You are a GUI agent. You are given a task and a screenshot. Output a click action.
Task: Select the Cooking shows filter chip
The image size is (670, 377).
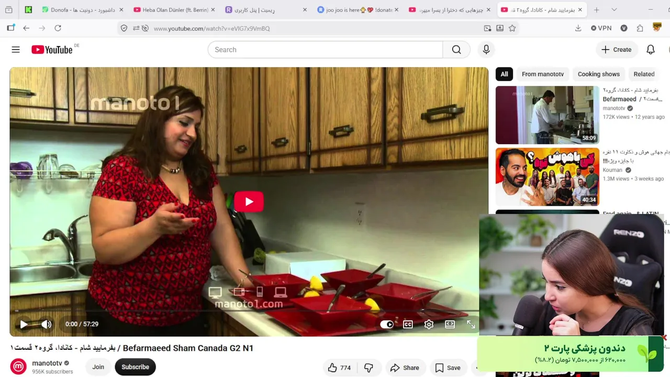599,74
